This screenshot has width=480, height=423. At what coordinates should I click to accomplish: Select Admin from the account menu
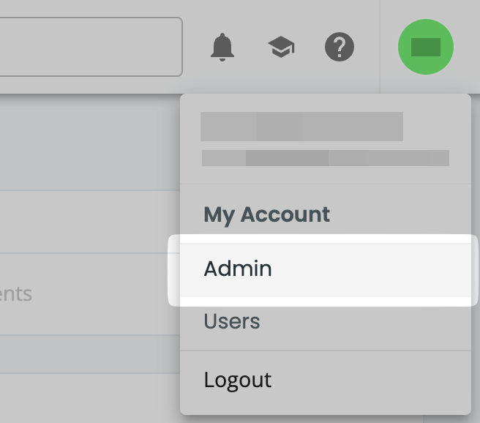pos(238,269)
